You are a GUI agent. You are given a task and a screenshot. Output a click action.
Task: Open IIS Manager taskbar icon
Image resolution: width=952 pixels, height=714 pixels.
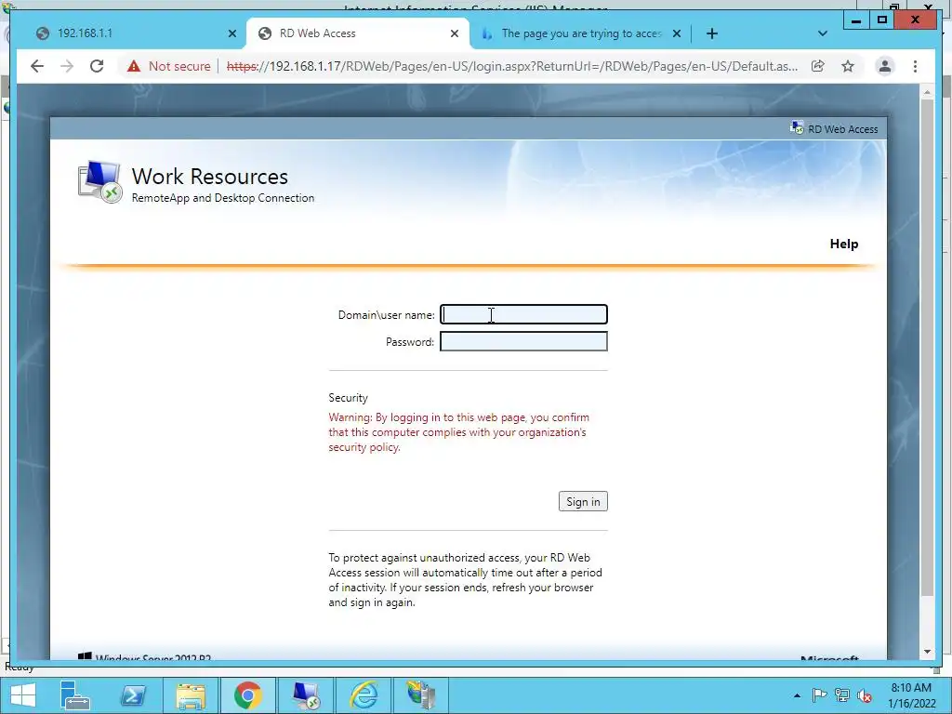pos(421,695)
